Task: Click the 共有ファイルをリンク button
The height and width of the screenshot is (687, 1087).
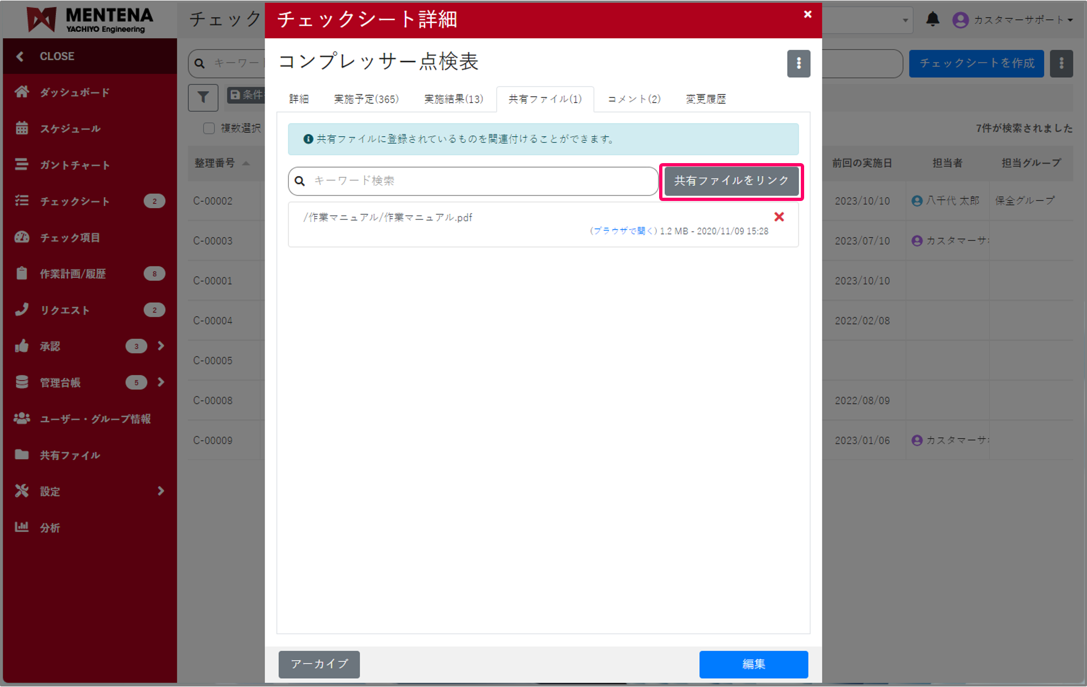Action: tap(731, 181)
